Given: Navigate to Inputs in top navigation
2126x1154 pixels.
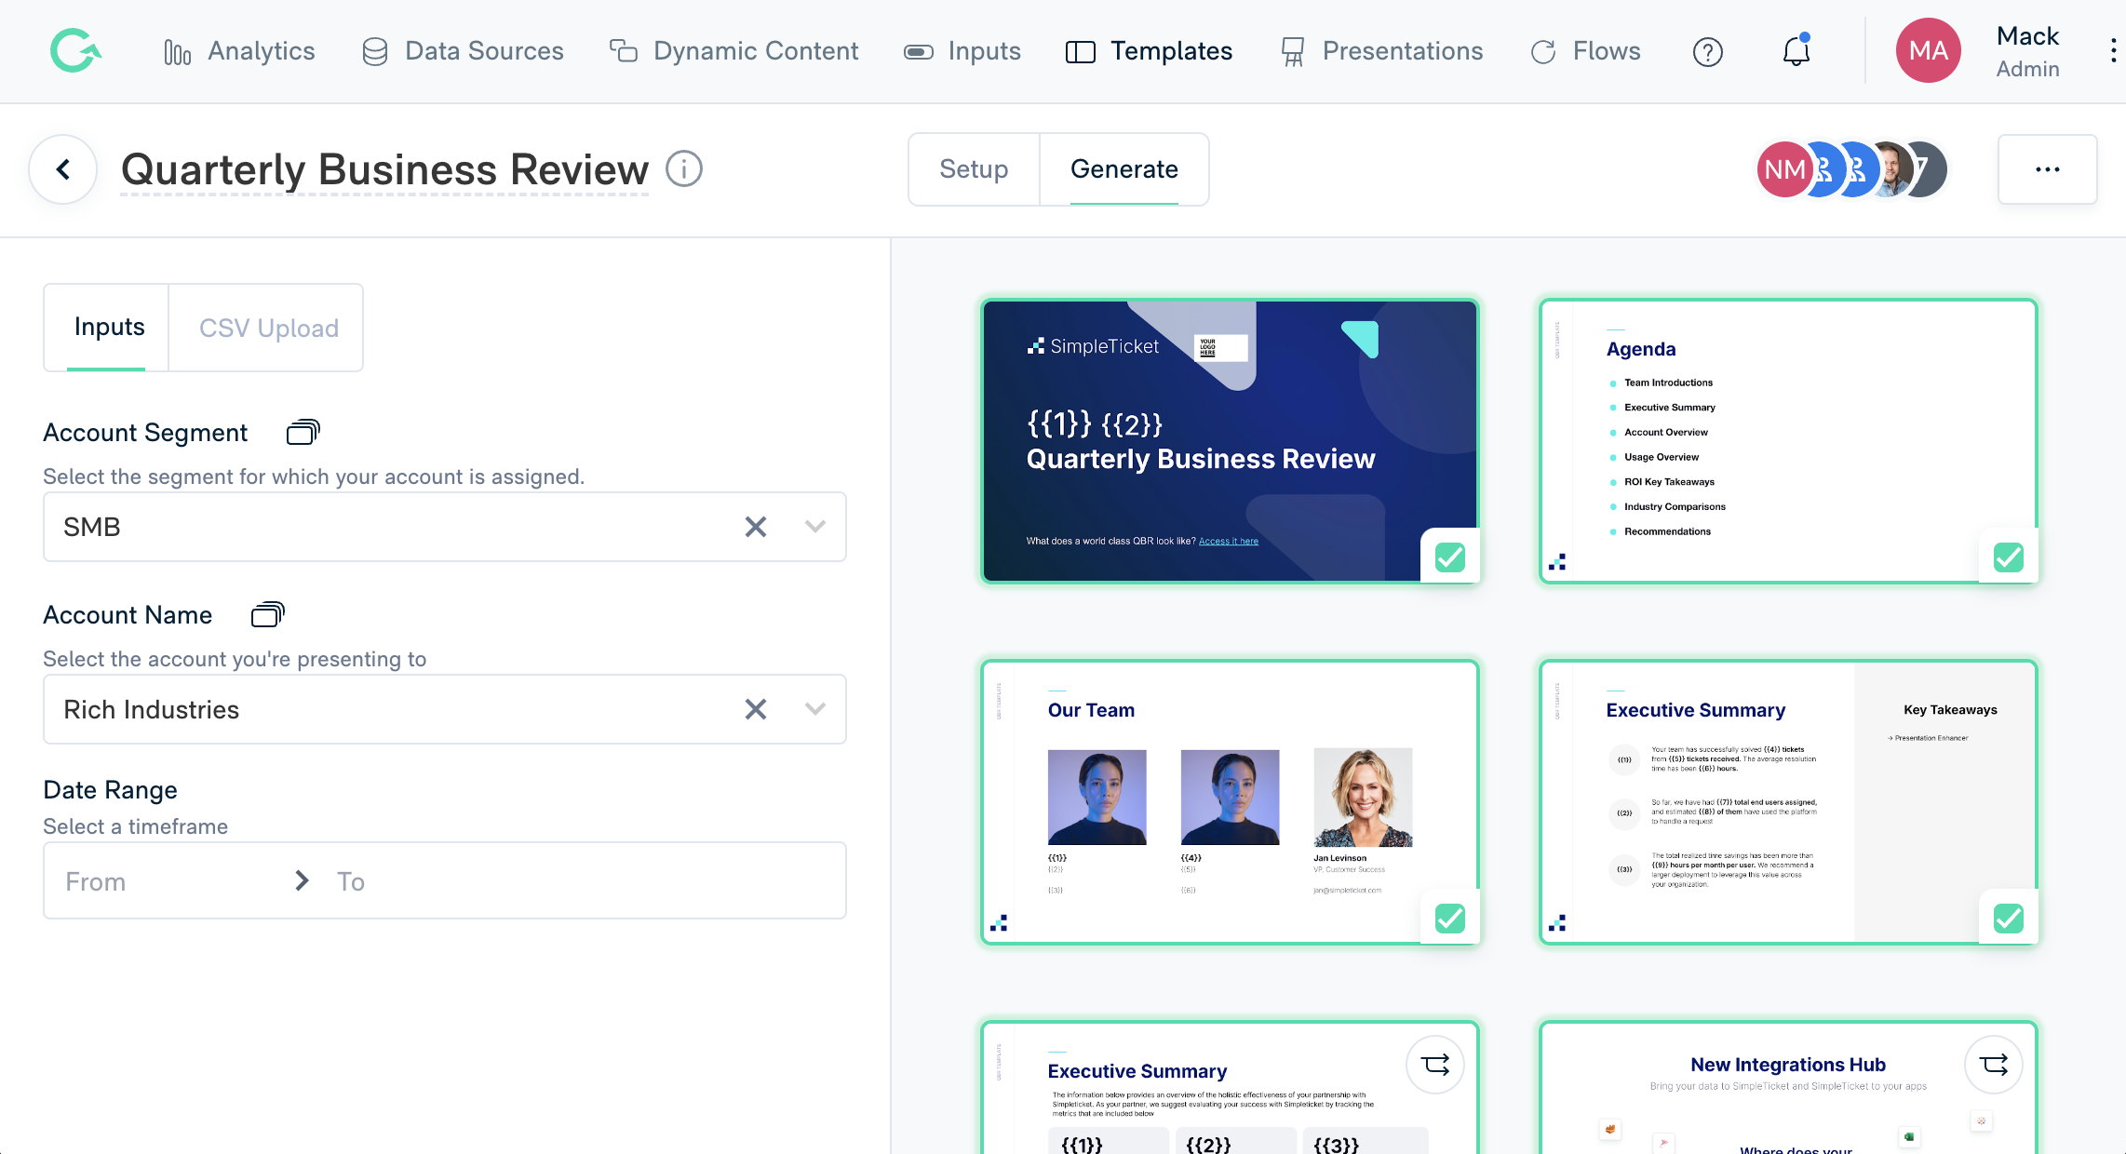Looking at the screenshot, I should click(962, 51).
